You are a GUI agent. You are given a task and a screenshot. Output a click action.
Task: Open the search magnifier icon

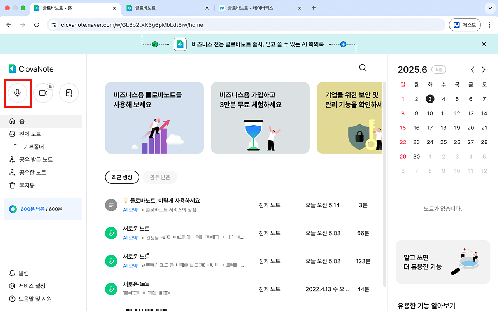click(x=363, y=68)
